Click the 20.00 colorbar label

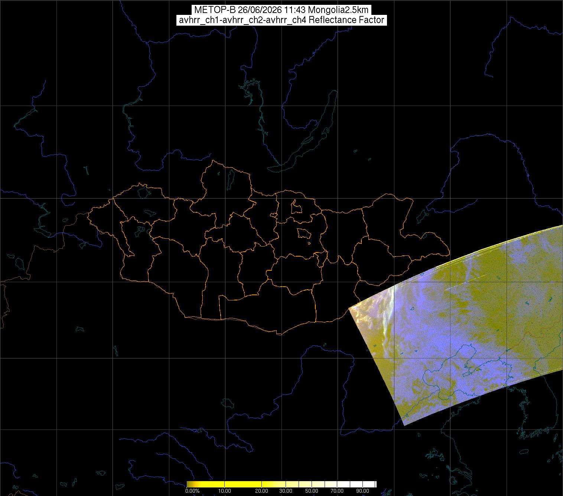coord(262,491)
